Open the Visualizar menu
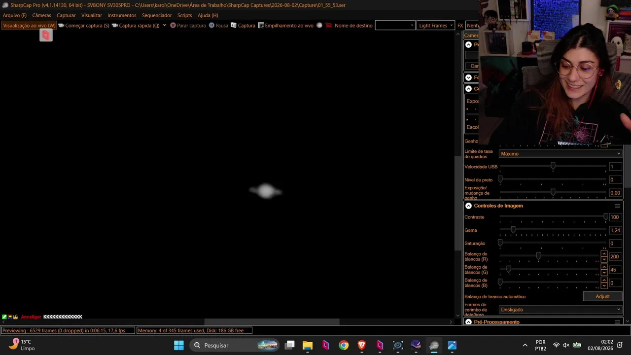Image resolution: width=631 pixels, height=355 pixels. click(x=92, y=15)
